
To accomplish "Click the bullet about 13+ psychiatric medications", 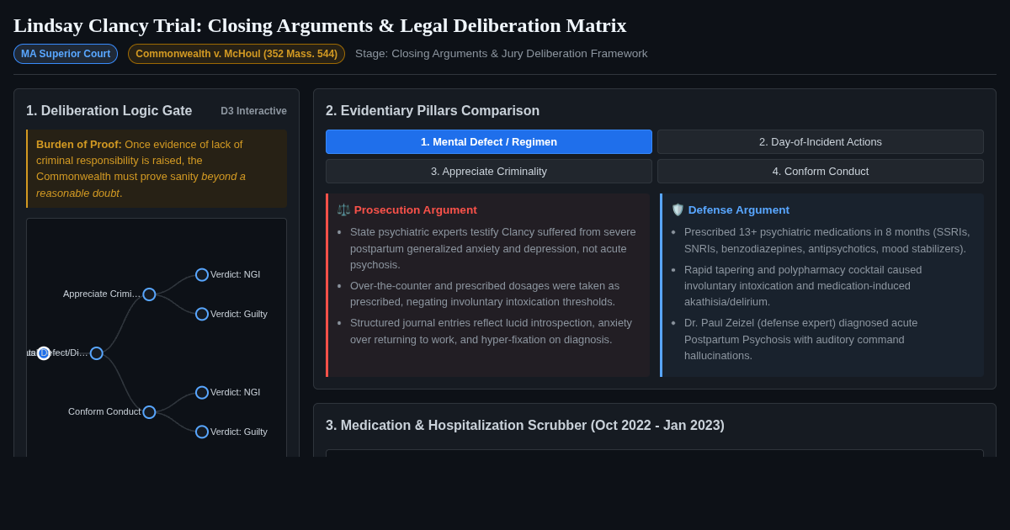I will tap(827, 240).
